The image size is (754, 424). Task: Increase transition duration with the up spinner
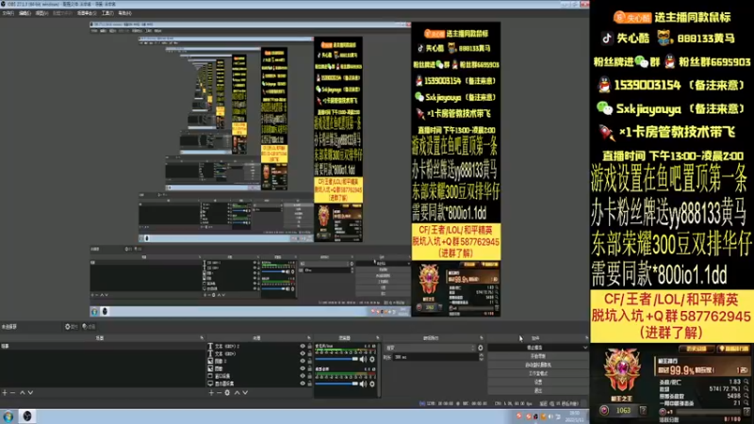(482, 355)
